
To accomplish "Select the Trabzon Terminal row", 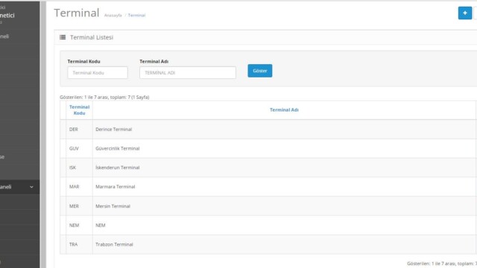I will point(268,244).
